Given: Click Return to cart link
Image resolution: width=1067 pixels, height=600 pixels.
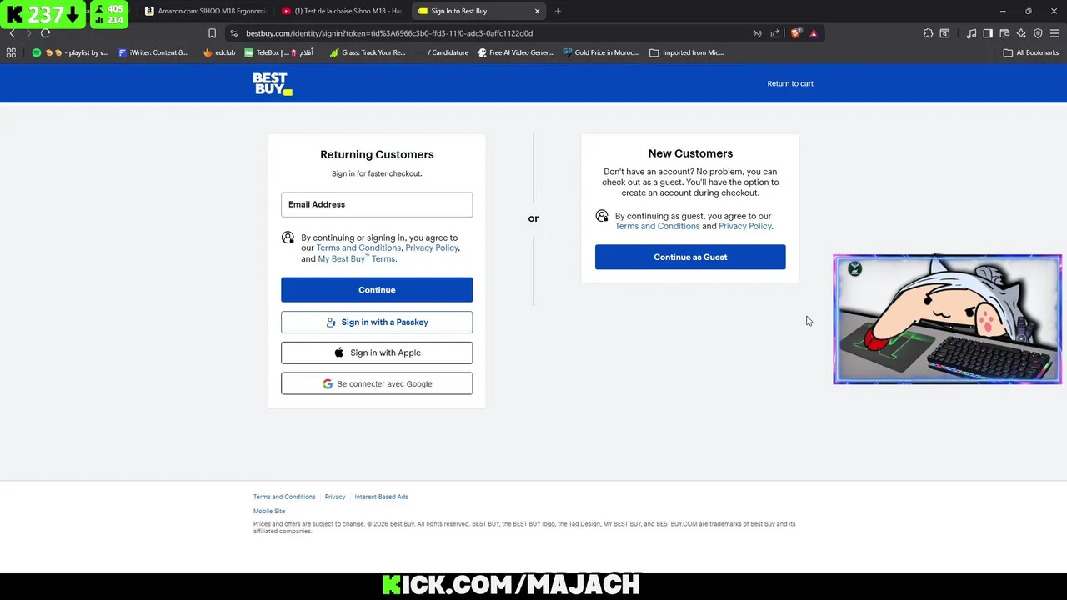Looking at the screenshot, I should pyautogui.click(x=790, y=83).
